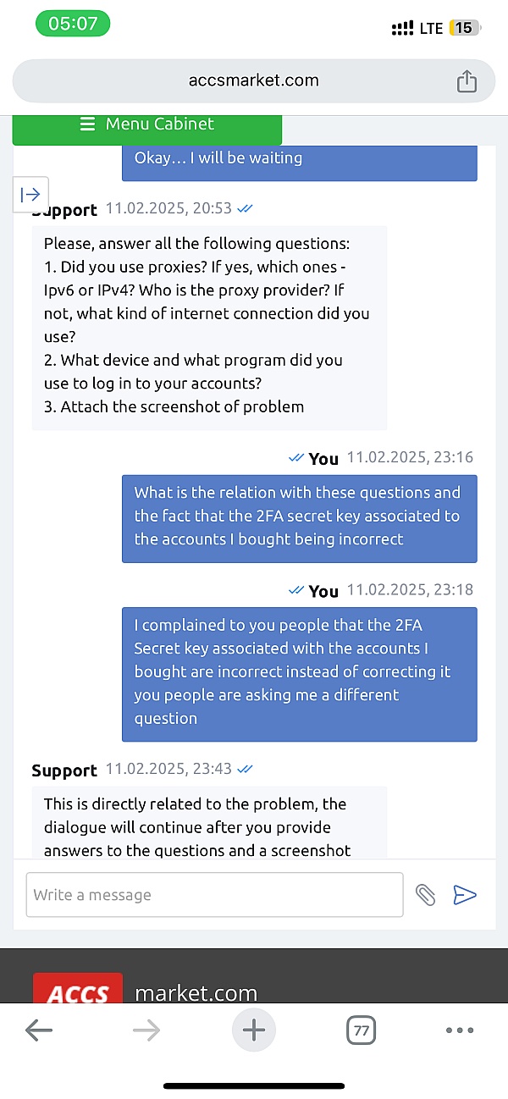508x1099 pixels.
Task: Attach a file with the paperclip icon
Action: (x=425, y=894)
